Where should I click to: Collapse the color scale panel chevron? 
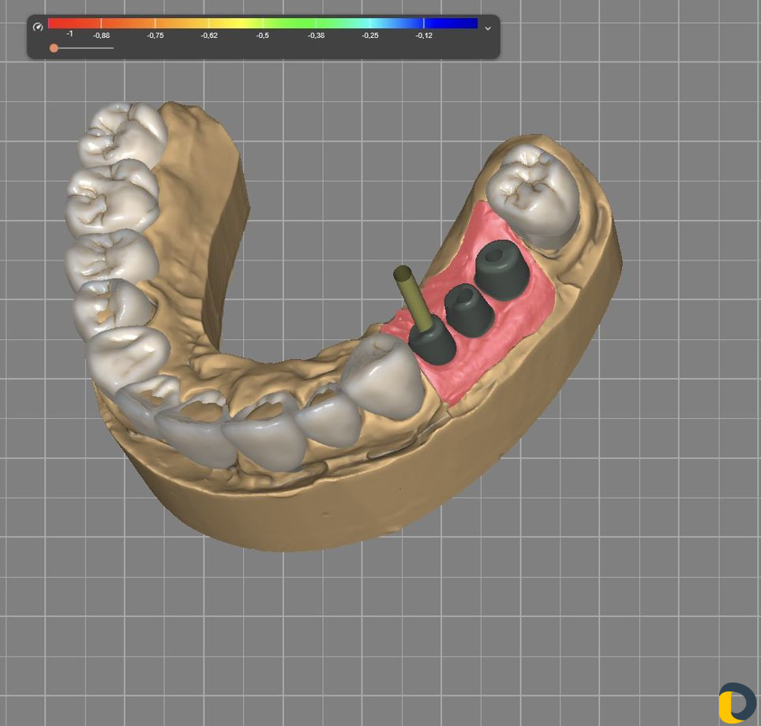pyautogui.click(x=488, y=28)
